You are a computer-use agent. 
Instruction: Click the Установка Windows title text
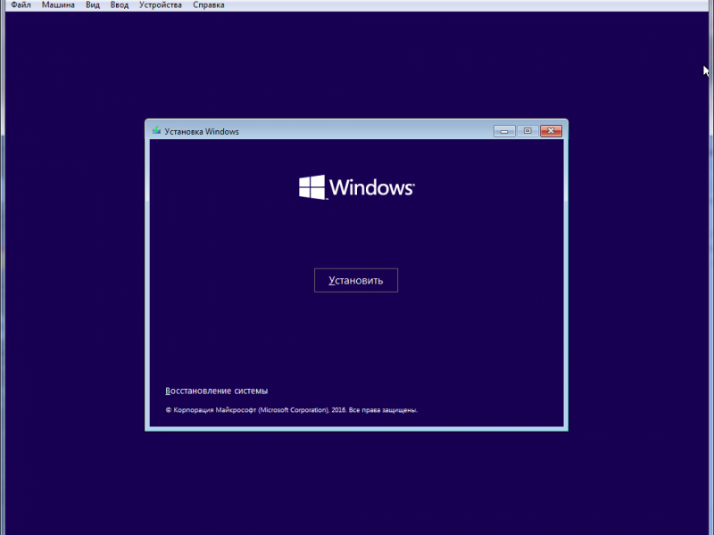tap(202, 131)
